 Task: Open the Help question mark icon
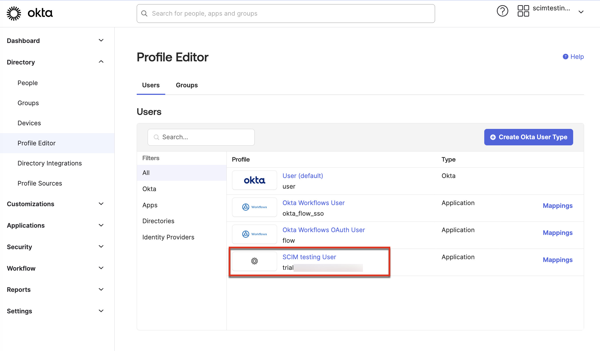tap(502, 11)
